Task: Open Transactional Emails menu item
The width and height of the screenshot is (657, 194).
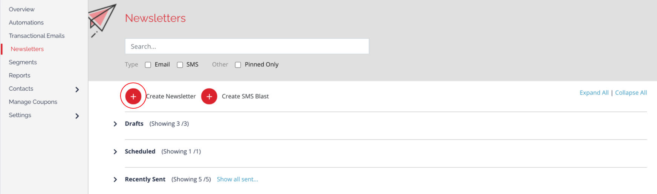Action: point(37,36)
